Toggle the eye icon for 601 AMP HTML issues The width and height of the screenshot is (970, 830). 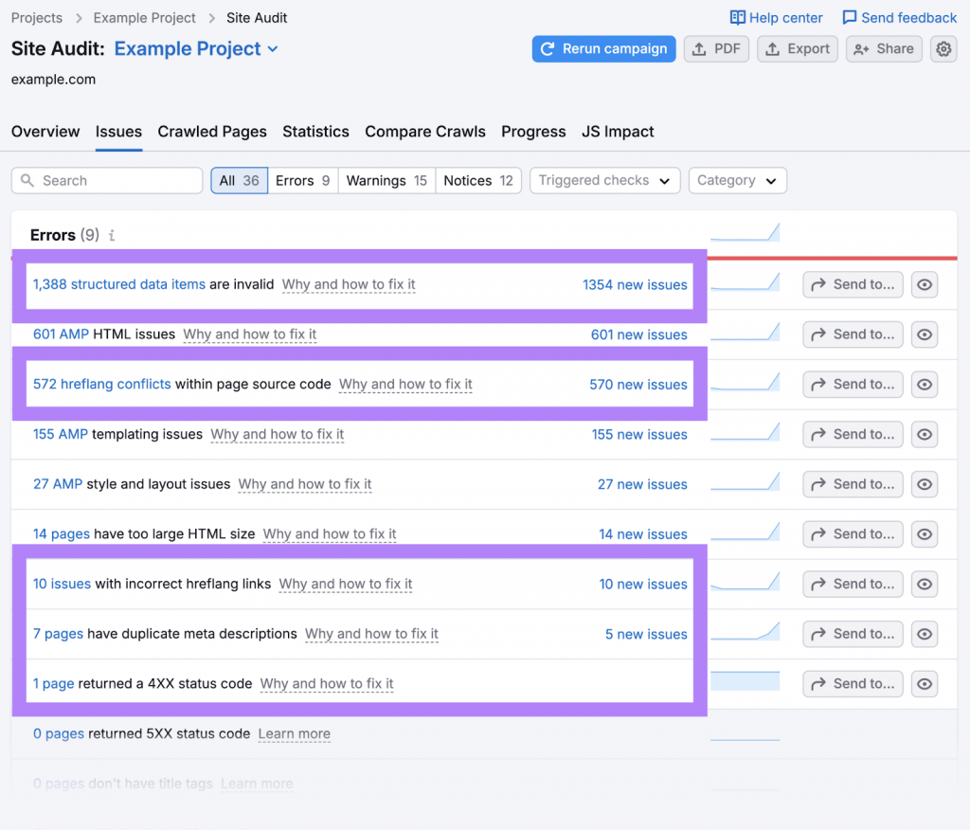pos(925,334)
